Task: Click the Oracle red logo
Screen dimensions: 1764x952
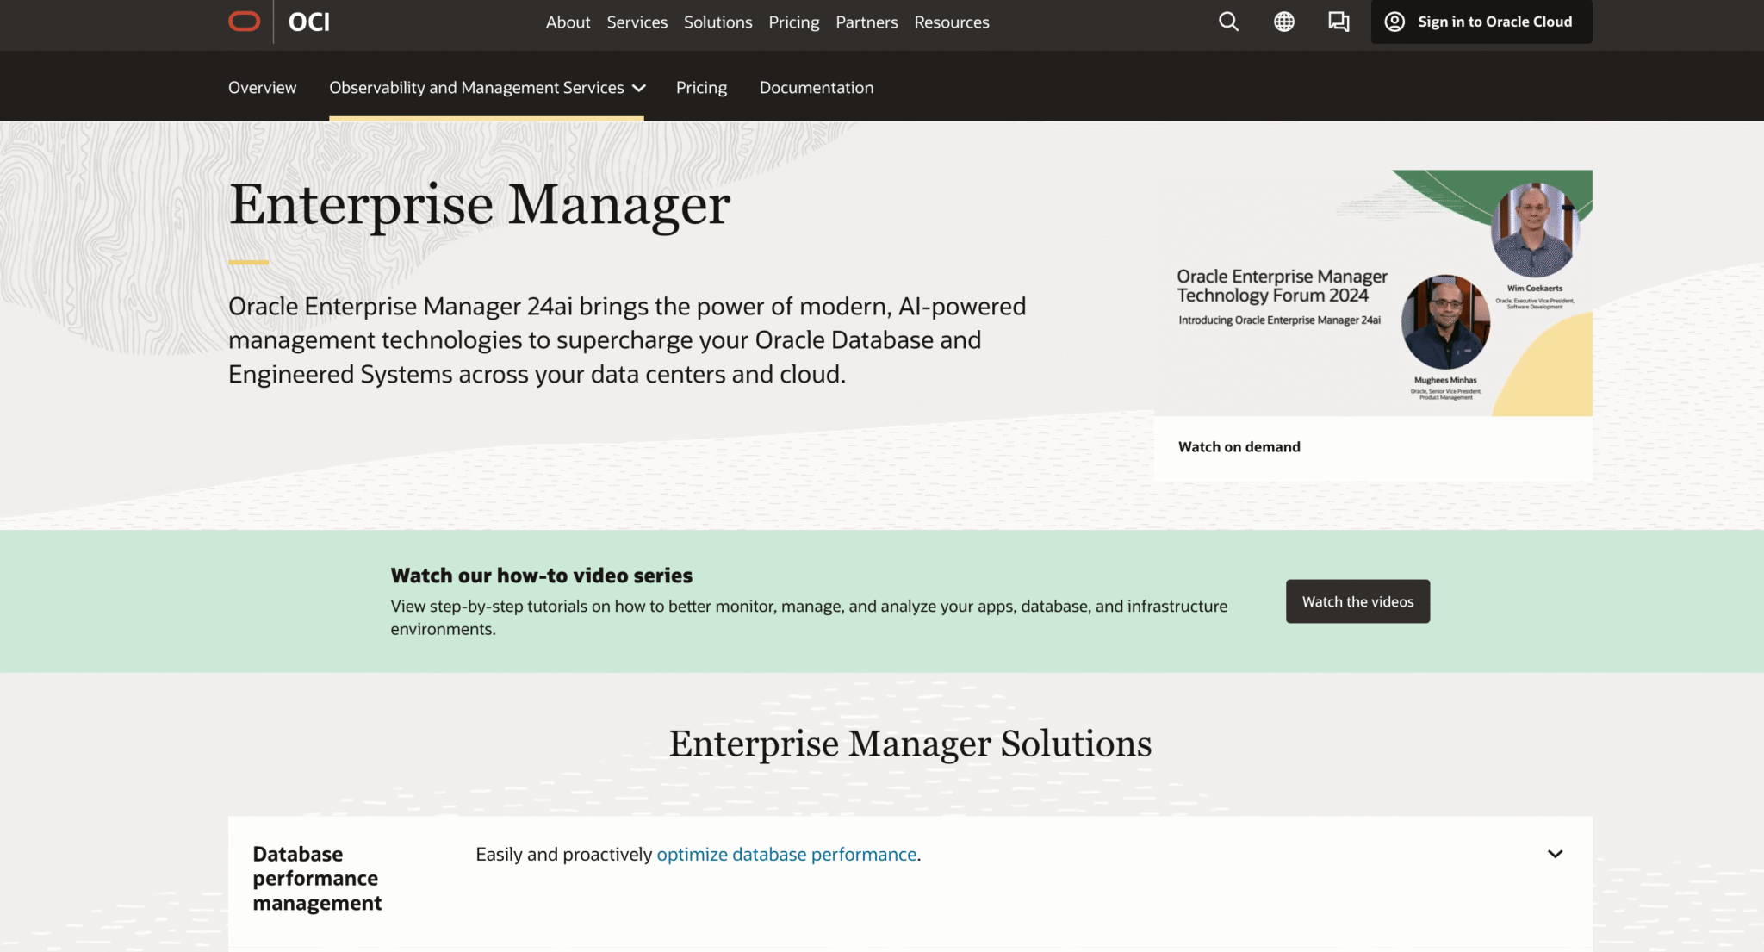Action: 244,21
